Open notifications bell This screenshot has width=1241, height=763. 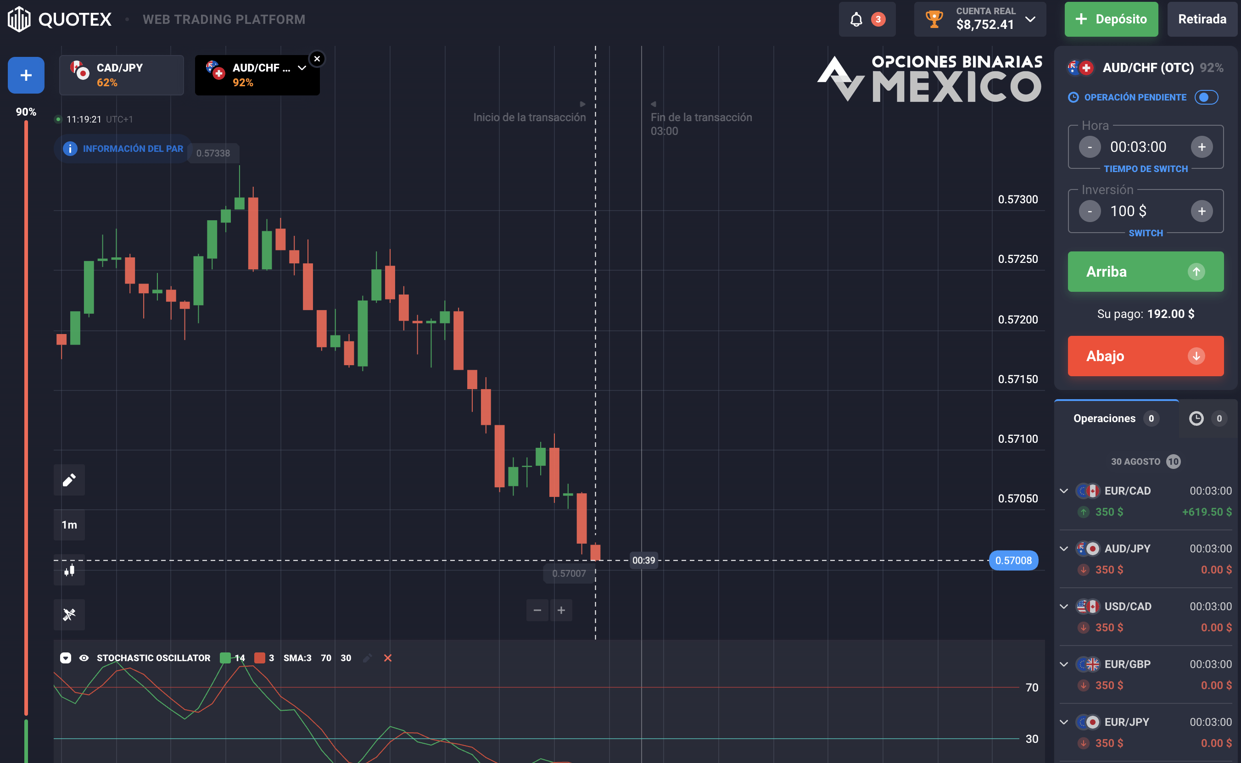point(856,20)
